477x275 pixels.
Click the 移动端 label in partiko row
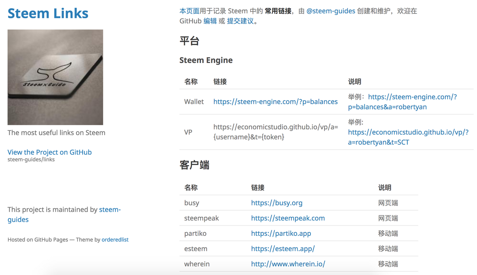coord(388,233)
